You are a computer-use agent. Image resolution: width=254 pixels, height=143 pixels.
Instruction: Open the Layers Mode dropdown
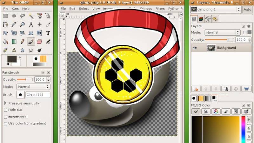[222, 32]
